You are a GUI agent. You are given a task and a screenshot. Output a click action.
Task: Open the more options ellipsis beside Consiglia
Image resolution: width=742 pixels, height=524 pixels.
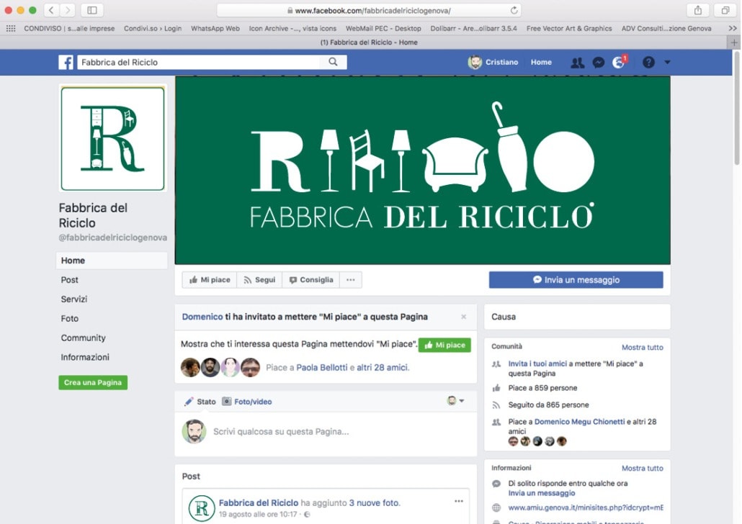tap(350, 280)
